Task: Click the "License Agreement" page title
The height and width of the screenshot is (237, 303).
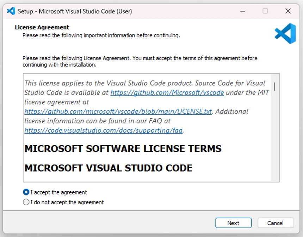Action: pos(42,27)
